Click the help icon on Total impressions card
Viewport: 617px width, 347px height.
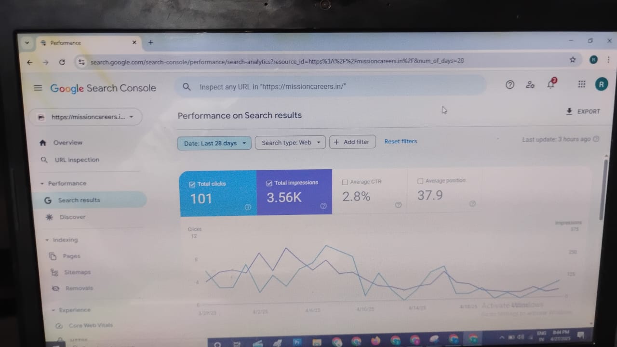point(323,206)
